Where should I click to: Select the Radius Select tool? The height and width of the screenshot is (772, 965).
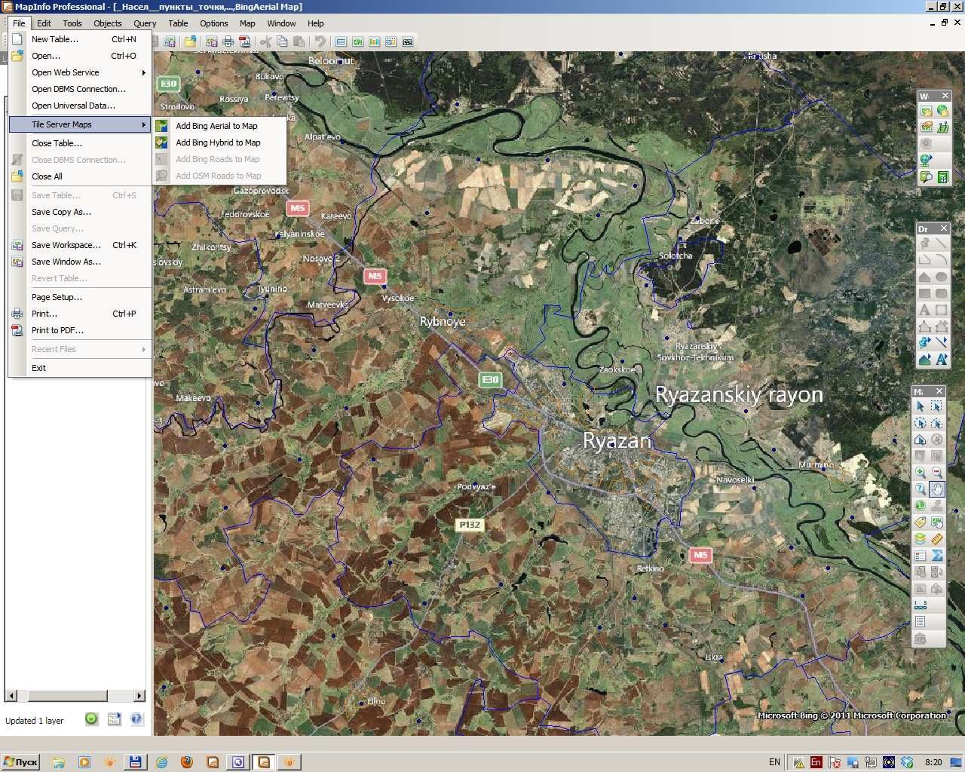[x=920, y=422]
